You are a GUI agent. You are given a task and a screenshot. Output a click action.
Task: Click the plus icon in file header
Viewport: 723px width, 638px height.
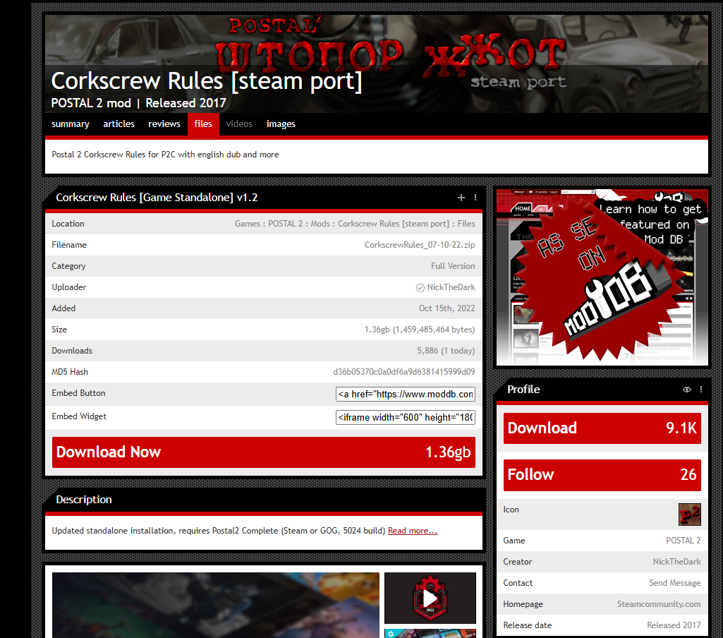click(461, 198)
